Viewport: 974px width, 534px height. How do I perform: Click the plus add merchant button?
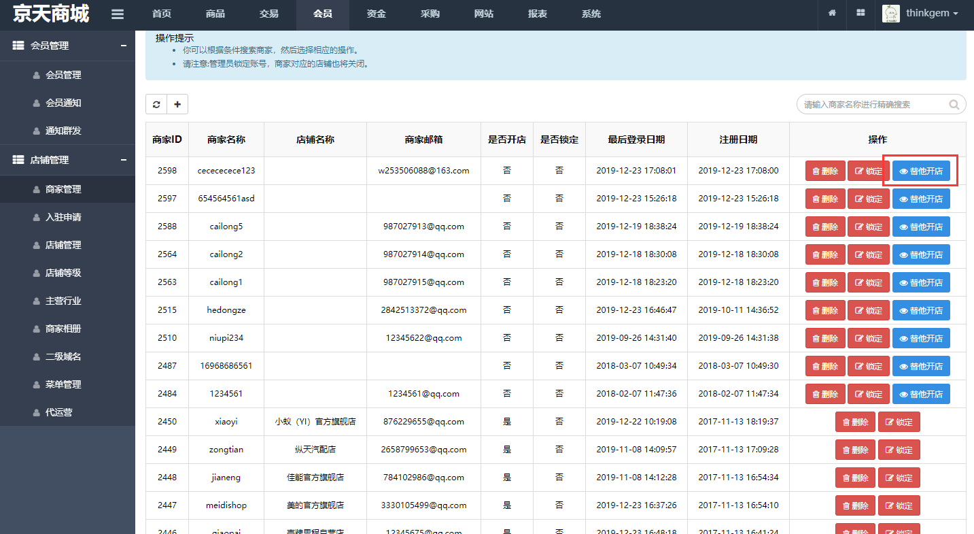pos(177,104)
